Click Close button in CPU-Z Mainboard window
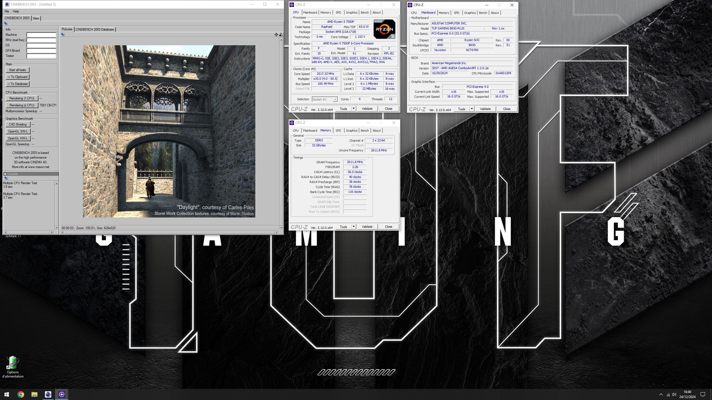 (507, 109)
